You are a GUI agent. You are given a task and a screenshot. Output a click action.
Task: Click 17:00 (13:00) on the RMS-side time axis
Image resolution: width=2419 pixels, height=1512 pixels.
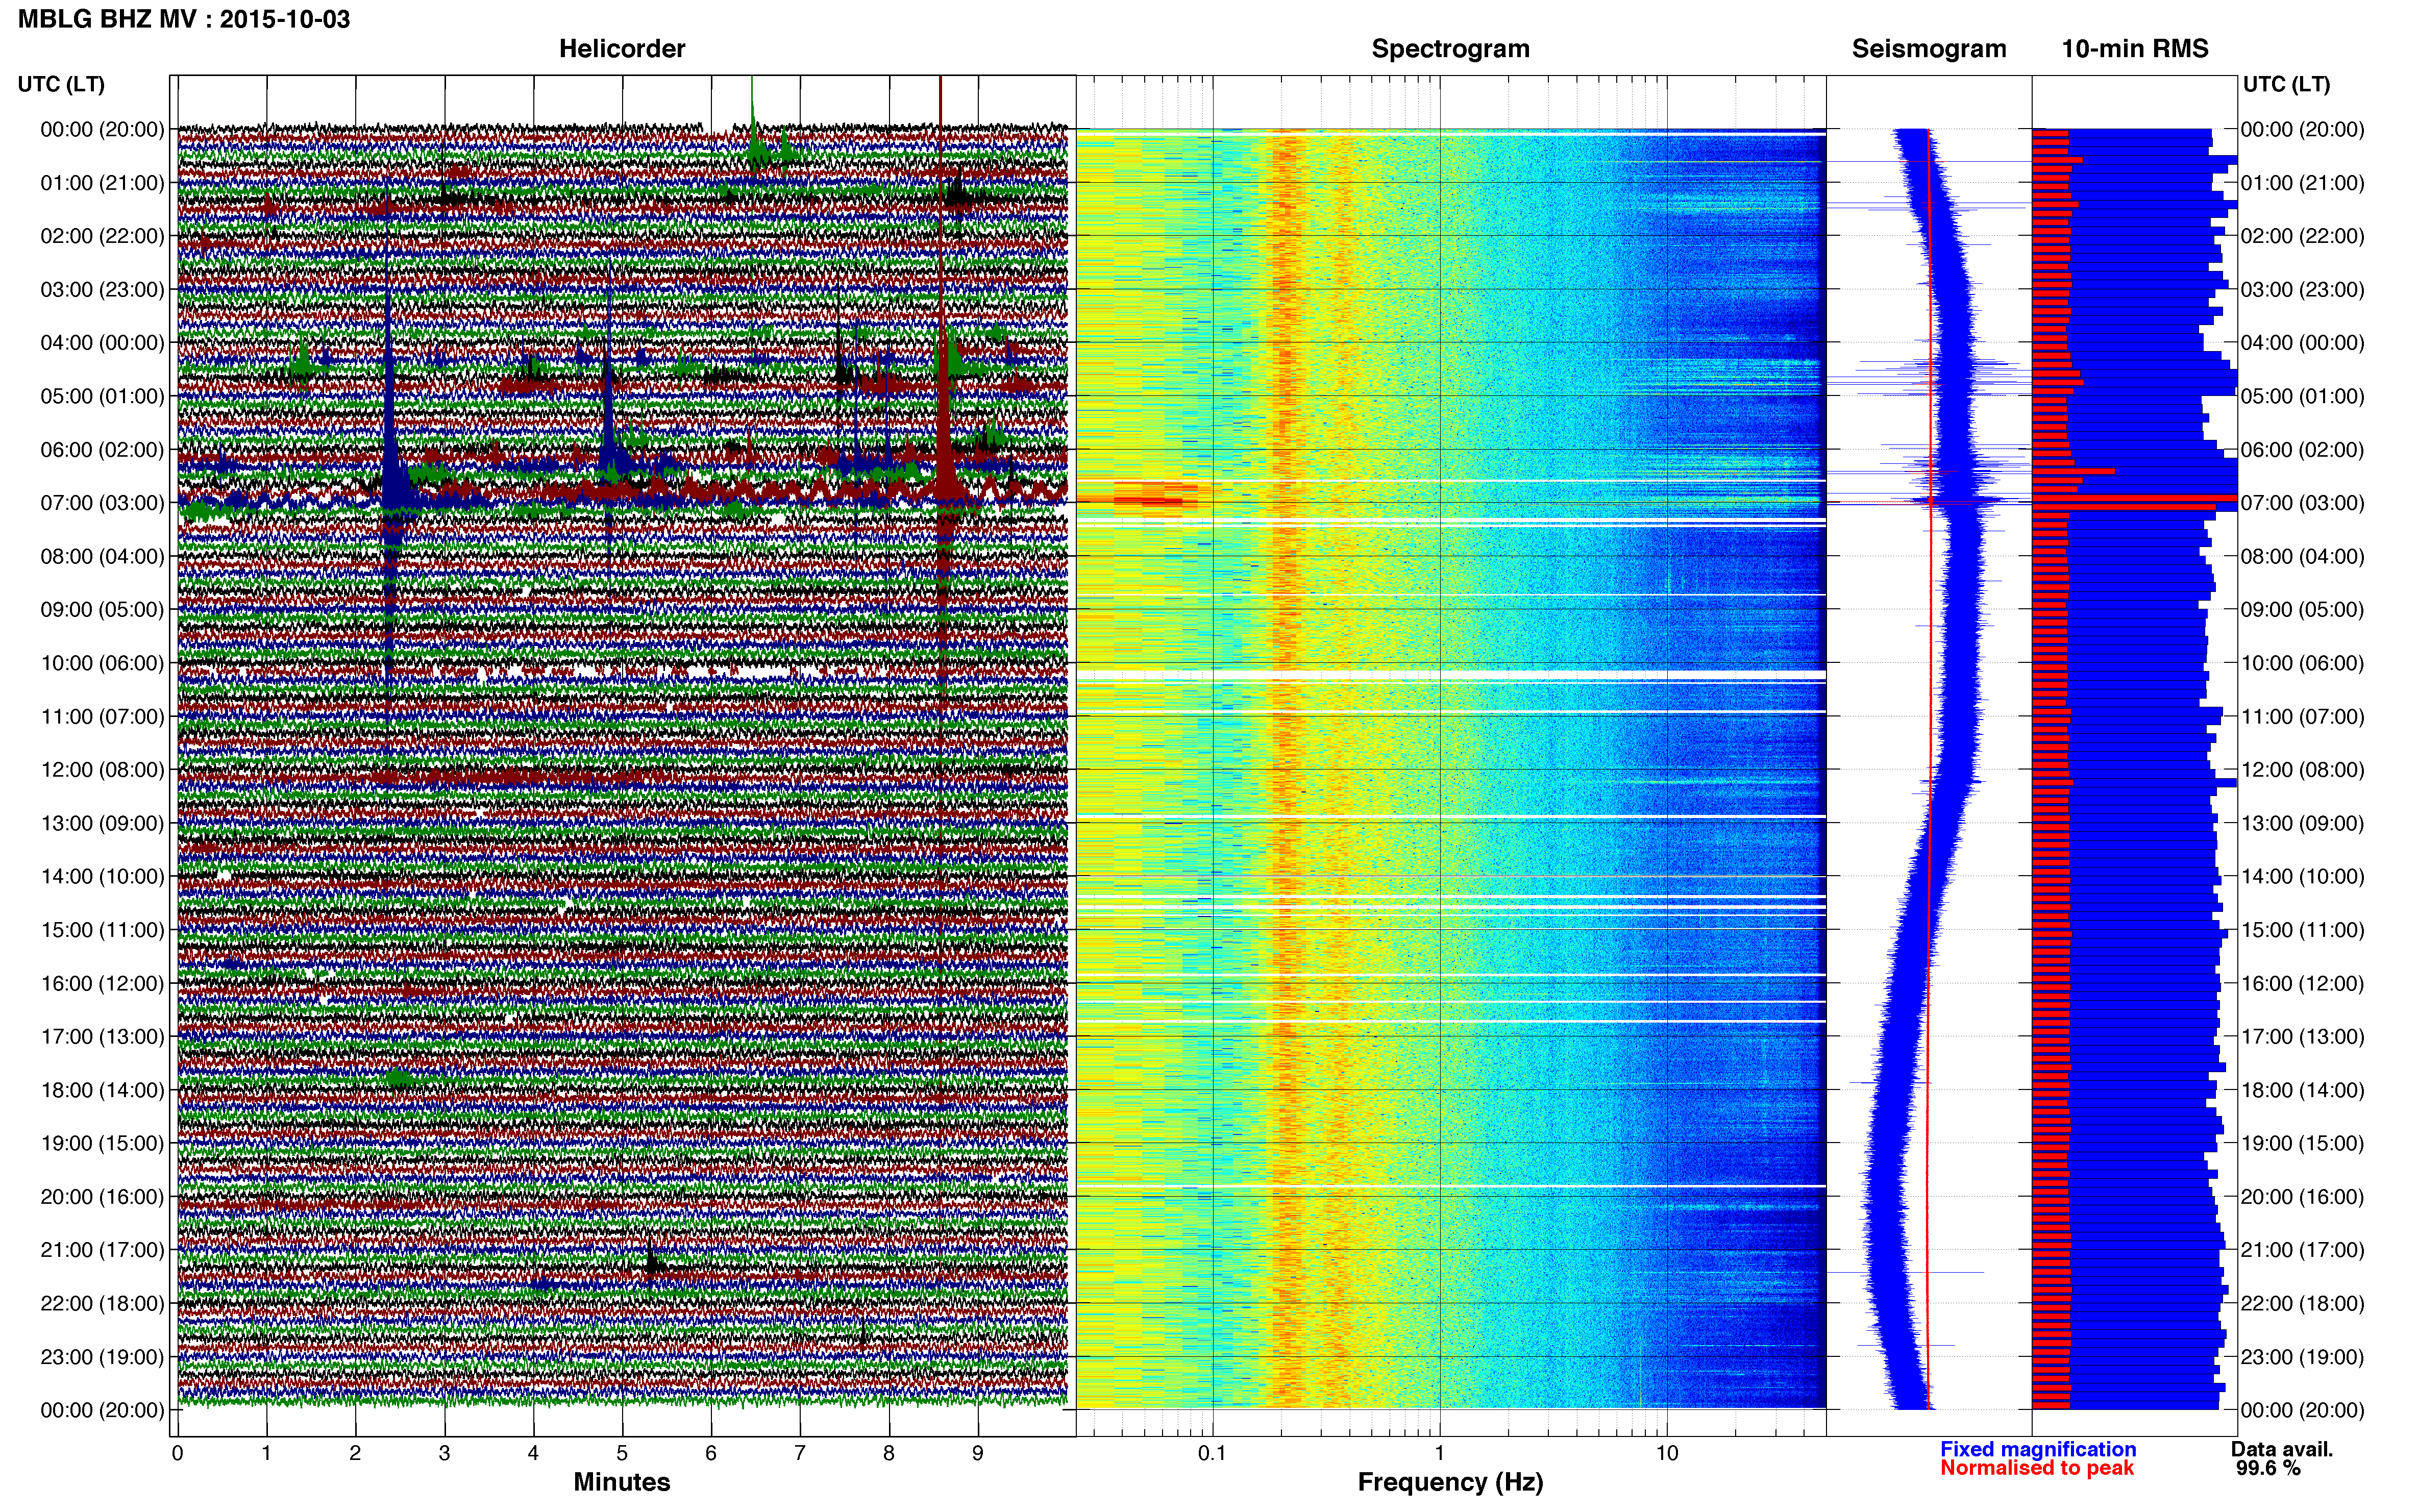(x=2302, y=1037)
